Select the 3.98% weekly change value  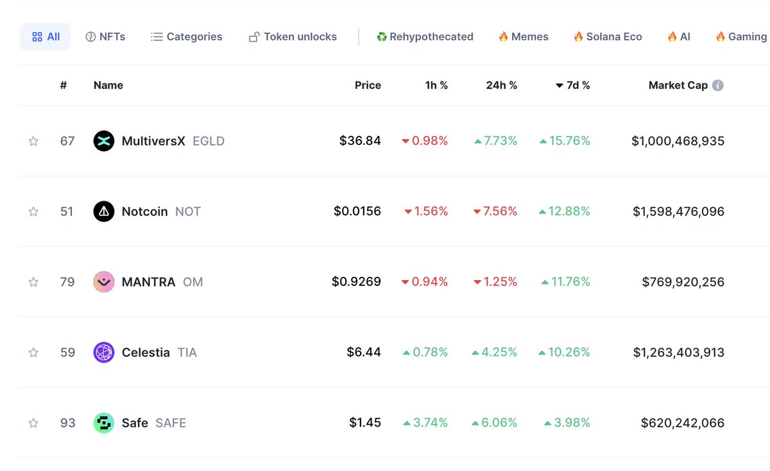567,423
